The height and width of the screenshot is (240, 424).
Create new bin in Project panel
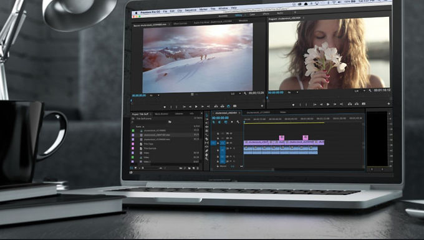(190, 168)
